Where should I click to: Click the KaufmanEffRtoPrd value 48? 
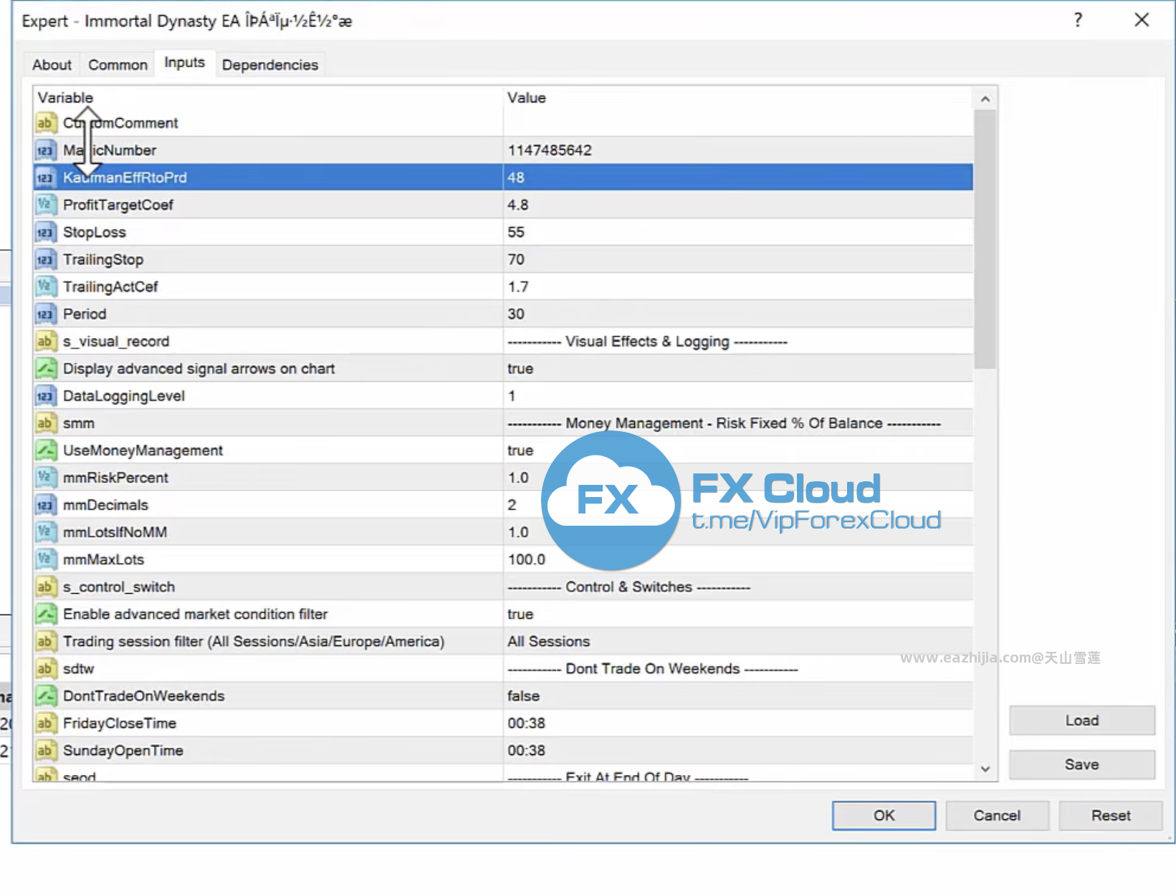[x=516, y=178]
